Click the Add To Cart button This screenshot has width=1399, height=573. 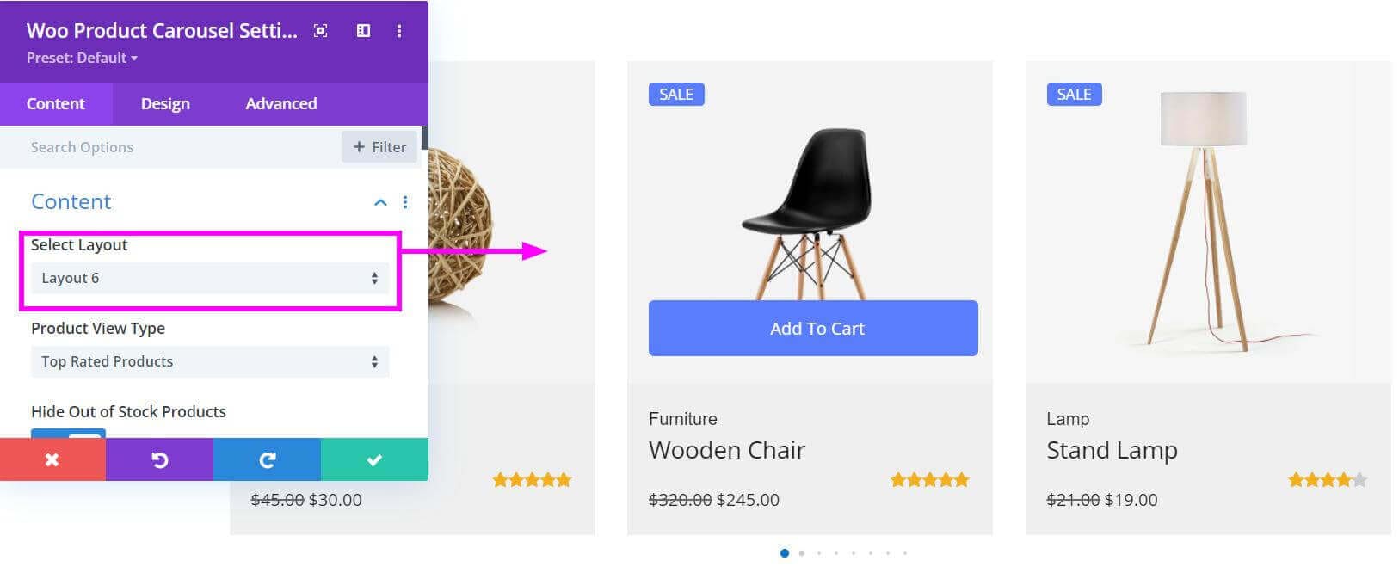pyautogui.click(x=813, y=328)
